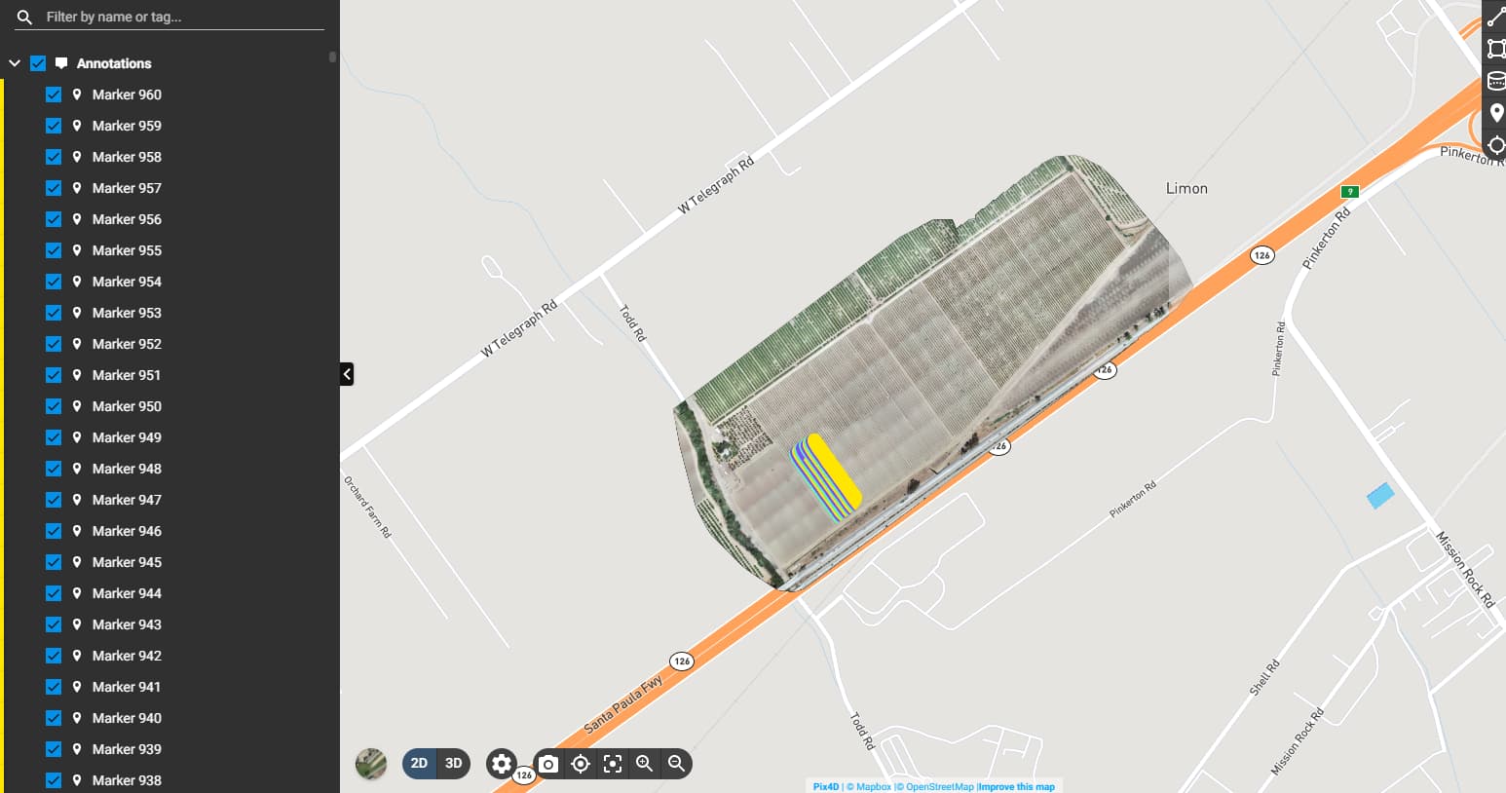This screenshot has width=1506, height=793.
Task: Uncheck the Marker 960 checkbox
Action: click(x=54, y=94)
